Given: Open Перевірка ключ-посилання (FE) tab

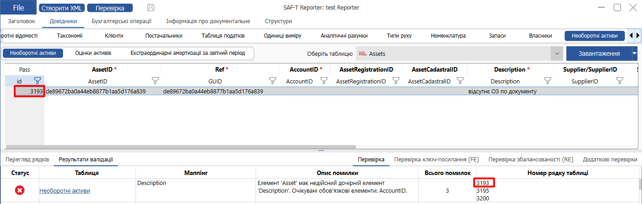Looking at the screenshot, I should (x=437, y=160).
